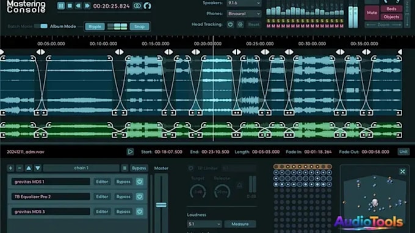Open Head Tracking settings gear
Image resolution: width=415 pixels, height=233 pixels.
click(x=240, y=24)
